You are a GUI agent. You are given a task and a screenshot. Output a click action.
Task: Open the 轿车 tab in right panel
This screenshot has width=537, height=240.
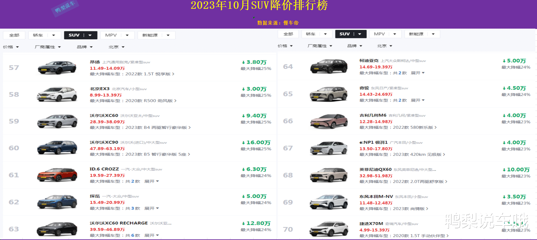tap(317, 34)
